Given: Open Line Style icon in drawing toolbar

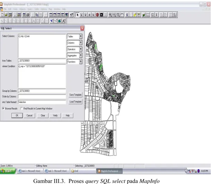Looking at the screenshot, I should (56, 21).
